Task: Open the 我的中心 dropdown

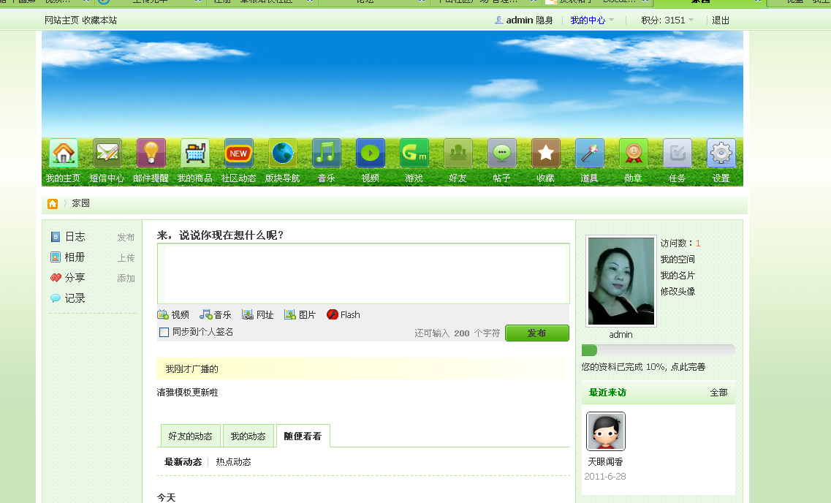Action: click(589, 20)
